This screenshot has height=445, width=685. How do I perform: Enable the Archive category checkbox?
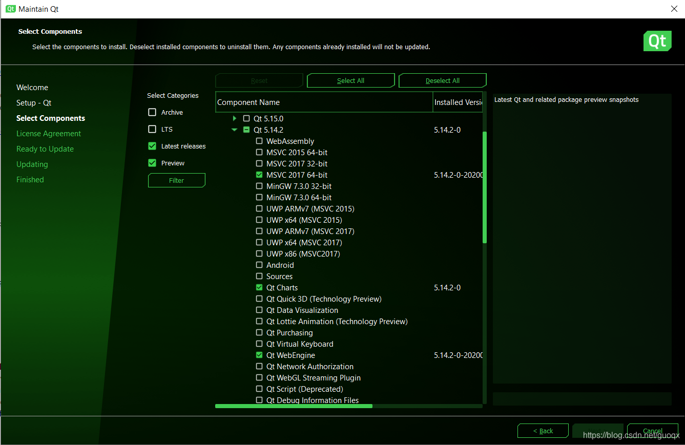(x=152, y=112)
